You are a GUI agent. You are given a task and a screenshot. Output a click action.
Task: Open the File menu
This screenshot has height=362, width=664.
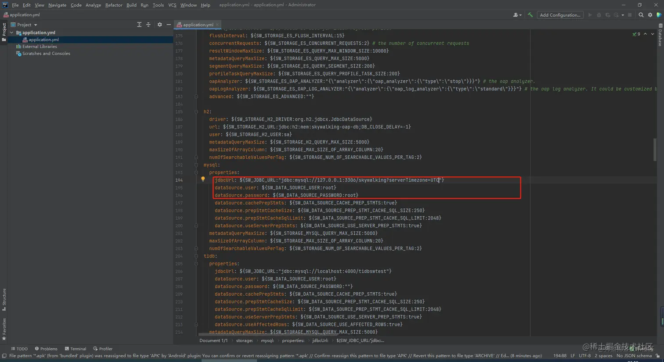click(x=15, y=5)
